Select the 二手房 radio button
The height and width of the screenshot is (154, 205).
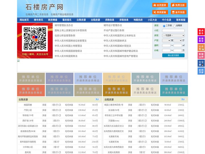pyautogui.click(x=164, y=26)
